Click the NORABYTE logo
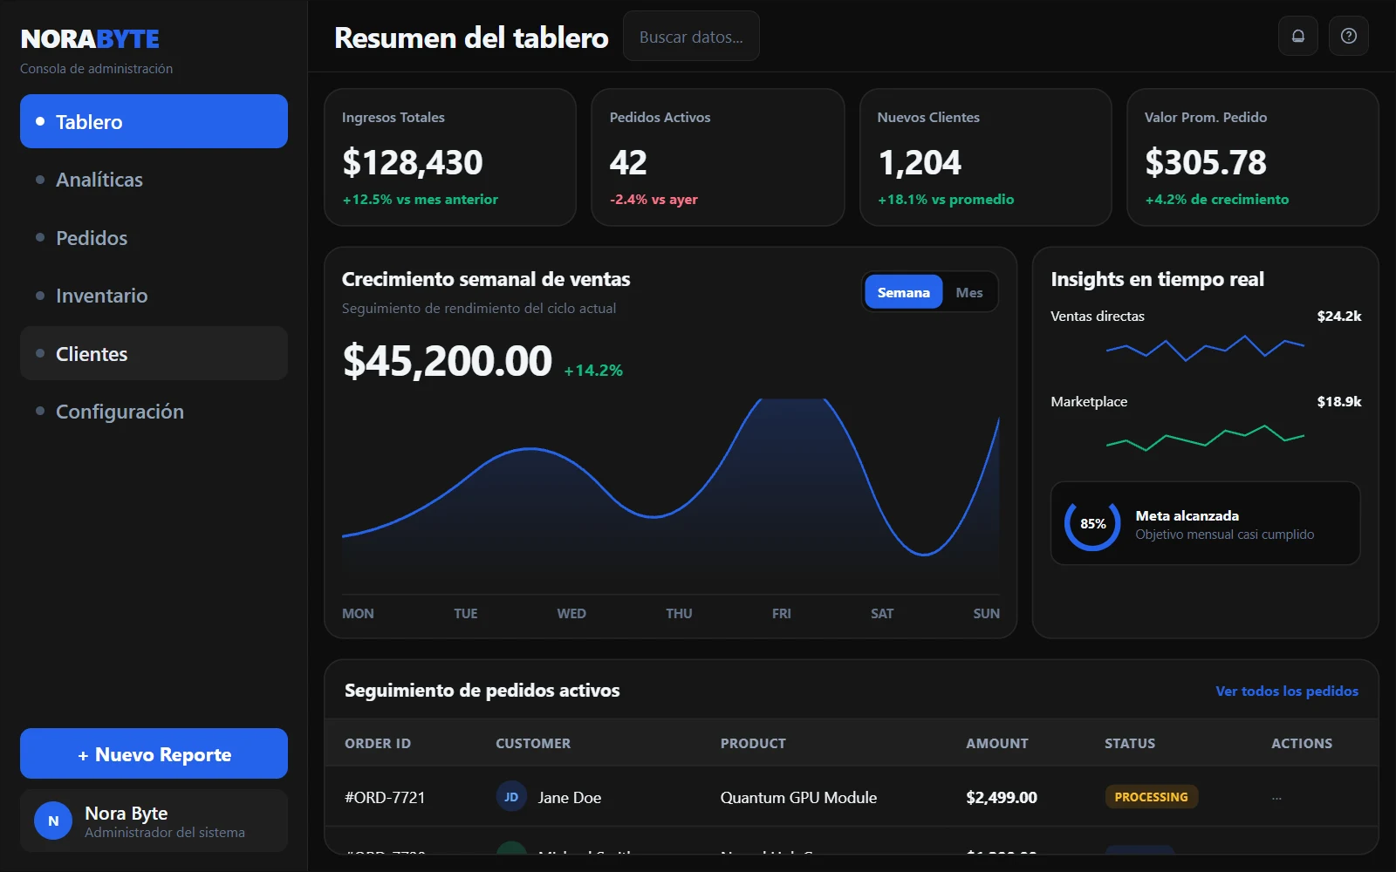Viewport: 1396px width, 872px height. [89, 38]
